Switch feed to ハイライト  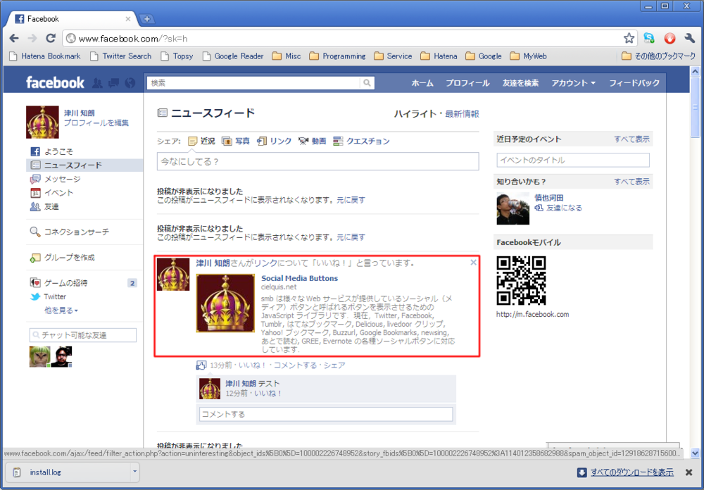click(415, 114)
